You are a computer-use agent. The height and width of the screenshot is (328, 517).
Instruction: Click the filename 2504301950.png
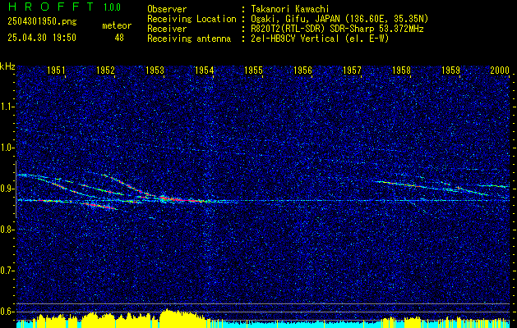tap(42, 22)
